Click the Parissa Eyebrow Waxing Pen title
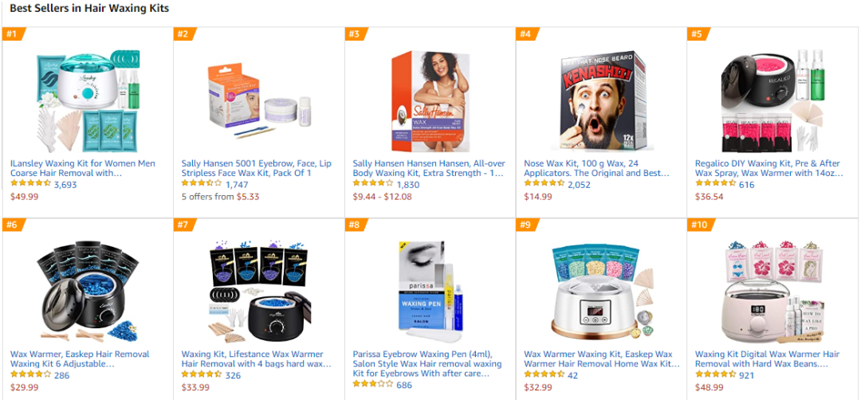The width and height of the screenshot is (861, 400). (427, 364)
